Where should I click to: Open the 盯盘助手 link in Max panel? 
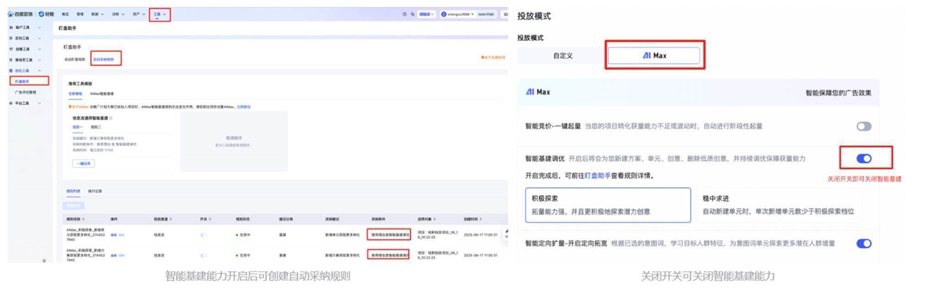[597, 176]
